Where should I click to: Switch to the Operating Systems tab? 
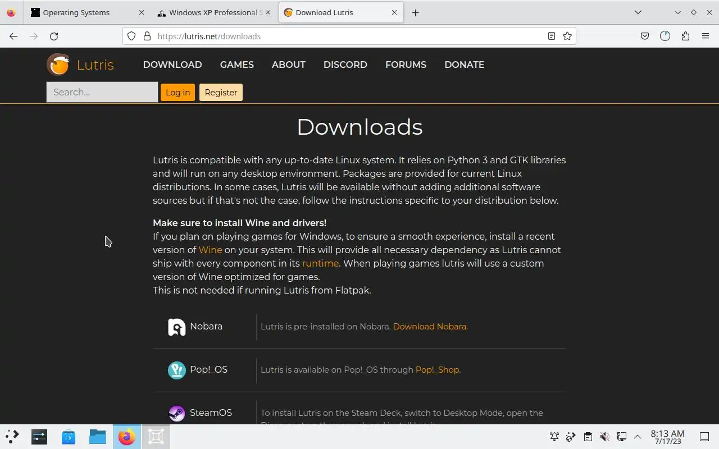click(x=88, y=12)
